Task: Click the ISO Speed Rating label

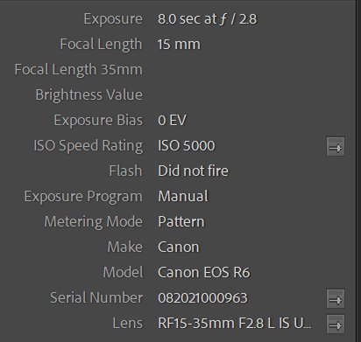Action: [88, 146]
